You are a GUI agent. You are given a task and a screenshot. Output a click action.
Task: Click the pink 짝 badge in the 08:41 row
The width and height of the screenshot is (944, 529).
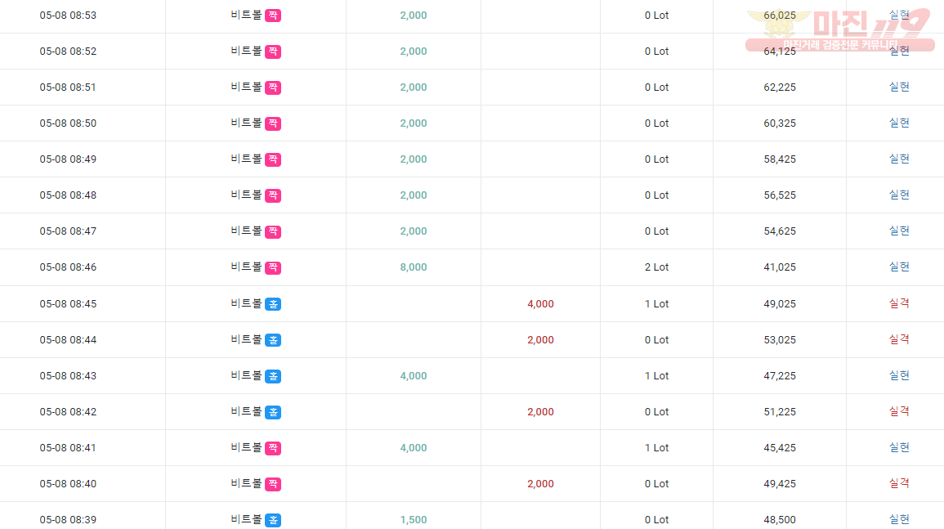tap(273, 448)
